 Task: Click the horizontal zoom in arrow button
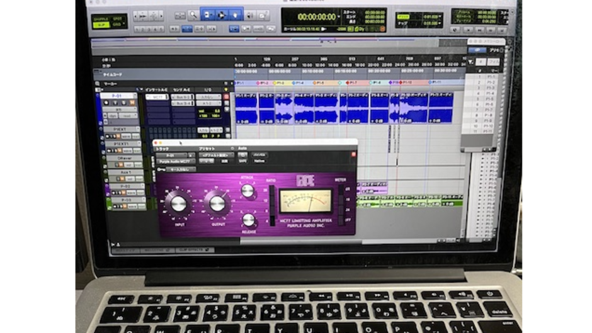click(161, 16)
